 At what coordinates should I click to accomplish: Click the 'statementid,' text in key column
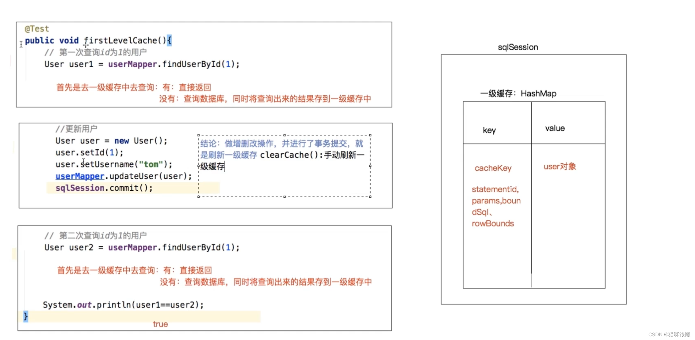[x=495, y=189]
